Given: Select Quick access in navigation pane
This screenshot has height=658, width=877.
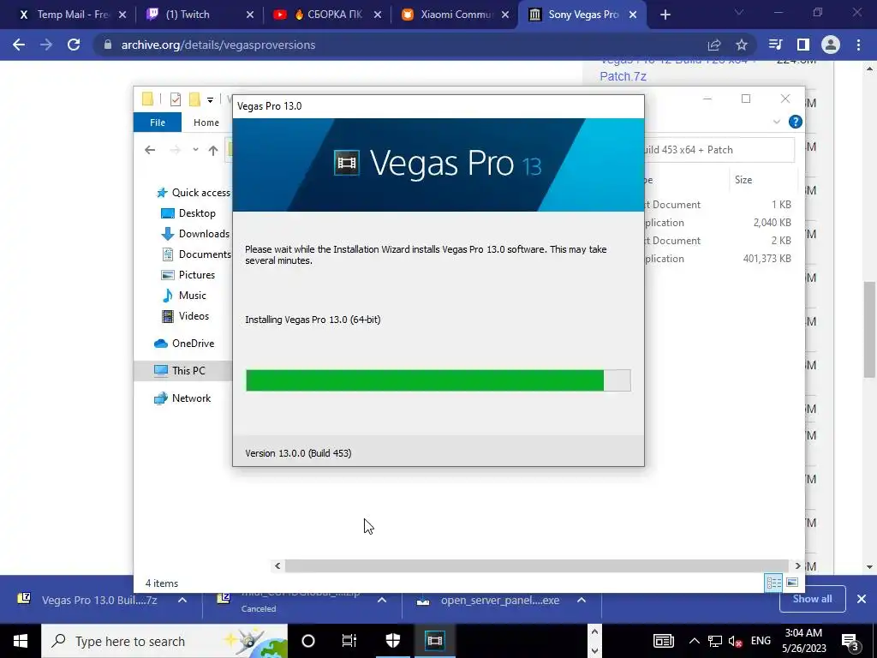Looking at the screenshot, I should click(x=194, y=193).
